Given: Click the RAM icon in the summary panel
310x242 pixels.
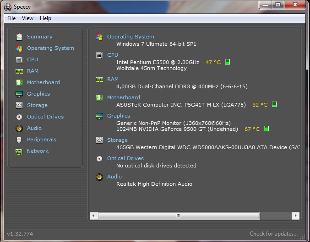Looking at the screenshot, I should click(99, 80).
